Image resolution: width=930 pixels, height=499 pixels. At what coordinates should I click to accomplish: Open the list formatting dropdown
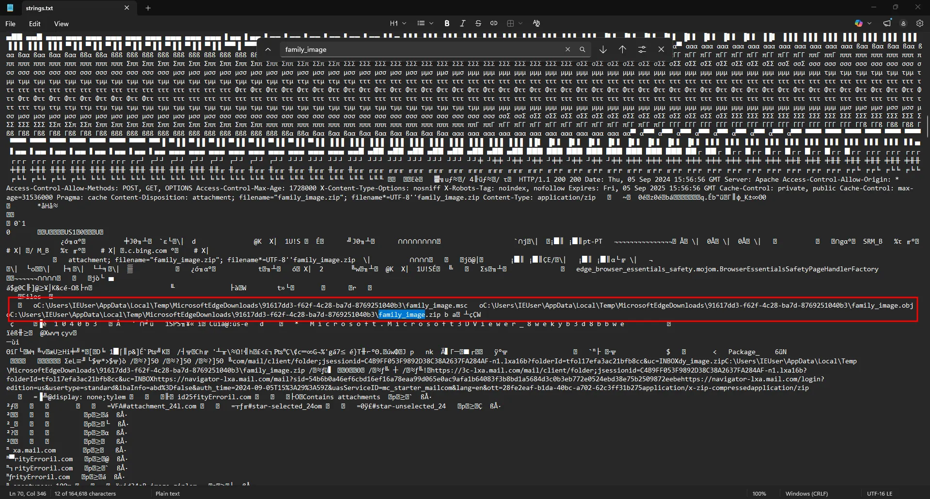[x=425, y=23]
